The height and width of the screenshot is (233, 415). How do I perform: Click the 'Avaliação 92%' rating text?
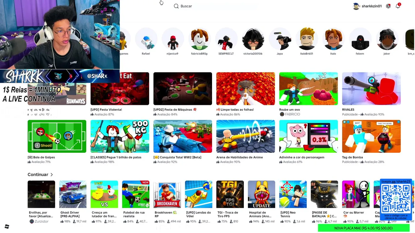click(167, 162)
